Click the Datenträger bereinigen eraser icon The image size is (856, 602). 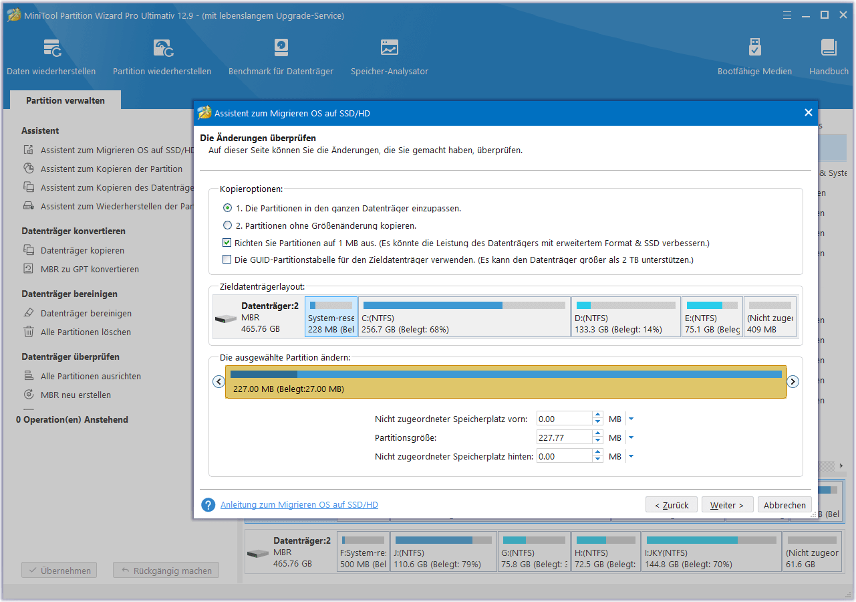coord(28,314)
